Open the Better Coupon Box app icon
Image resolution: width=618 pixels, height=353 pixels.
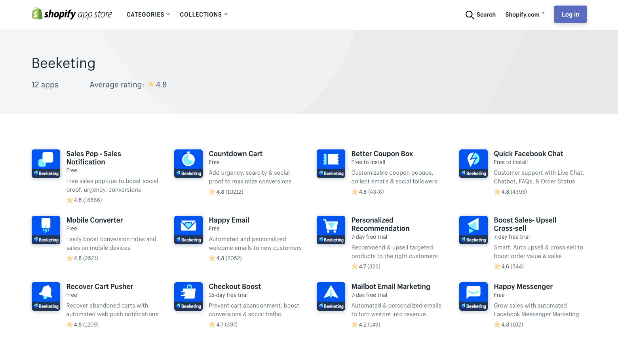(x=331, y=164)
